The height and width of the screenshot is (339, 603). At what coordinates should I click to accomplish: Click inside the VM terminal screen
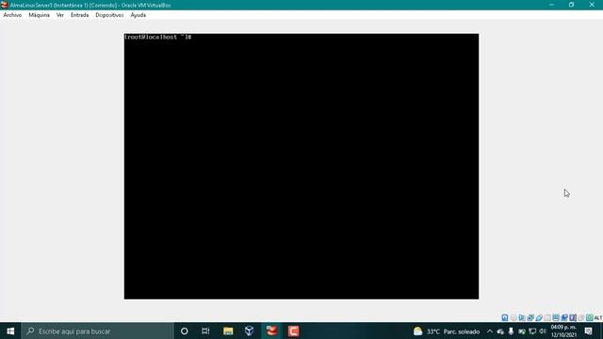[x=301, y=166]
